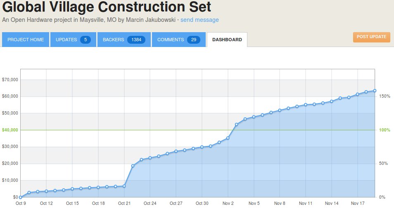The image size is (394, 209).
Task: Click the 0% axis label
Action: pyautogui.click(x=382, y=197)
